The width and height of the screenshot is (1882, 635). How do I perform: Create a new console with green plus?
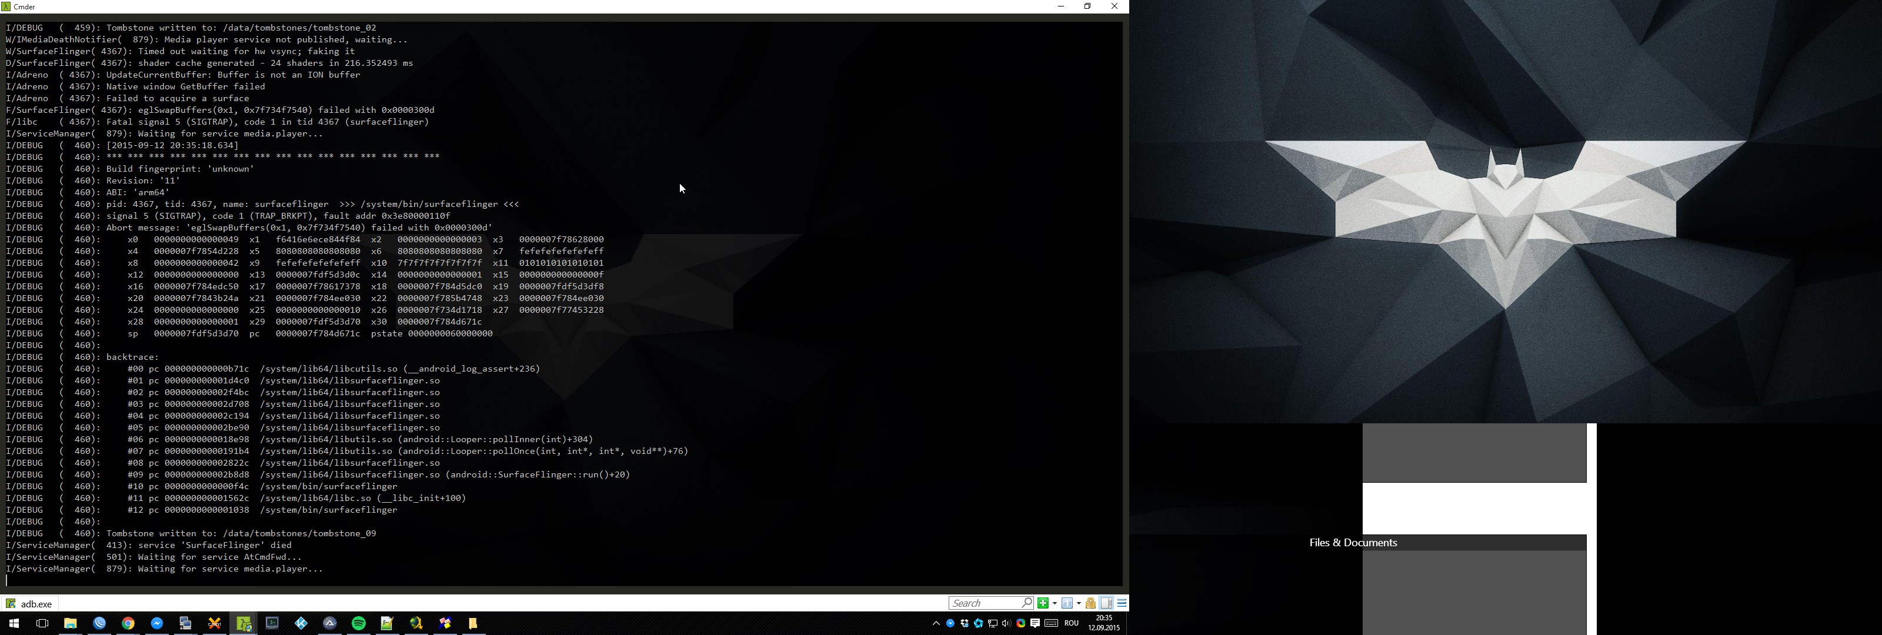pyautogui.click(x=1044, y=603)
